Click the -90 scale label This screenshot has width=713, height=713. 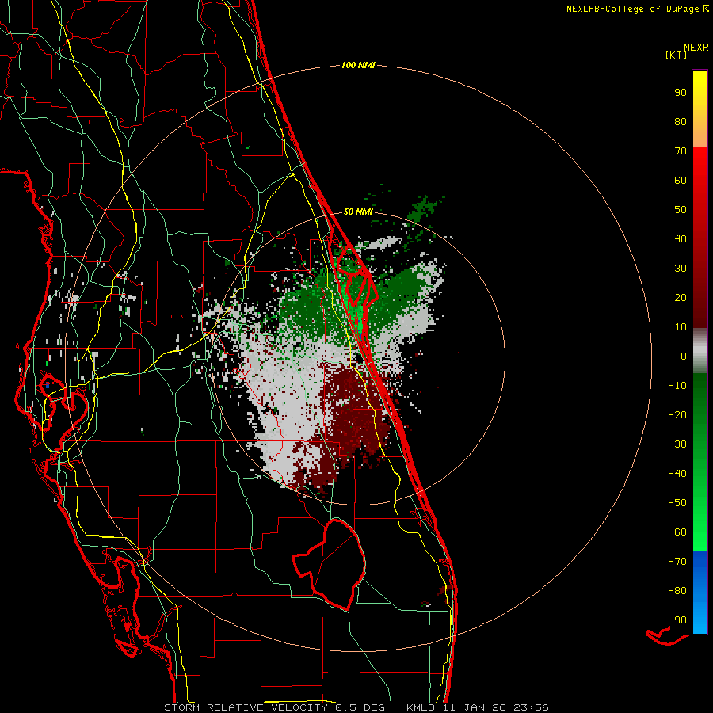[677, 620]
